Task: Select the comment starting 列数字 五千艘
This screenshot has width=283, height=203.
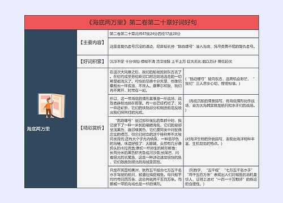Action: pos(221,177)
